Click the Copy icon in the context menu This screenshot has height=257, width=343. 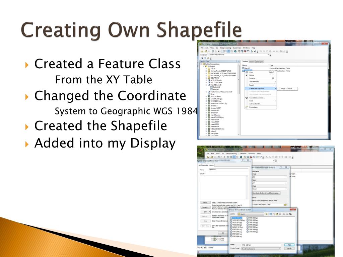(x=247, y=72)
